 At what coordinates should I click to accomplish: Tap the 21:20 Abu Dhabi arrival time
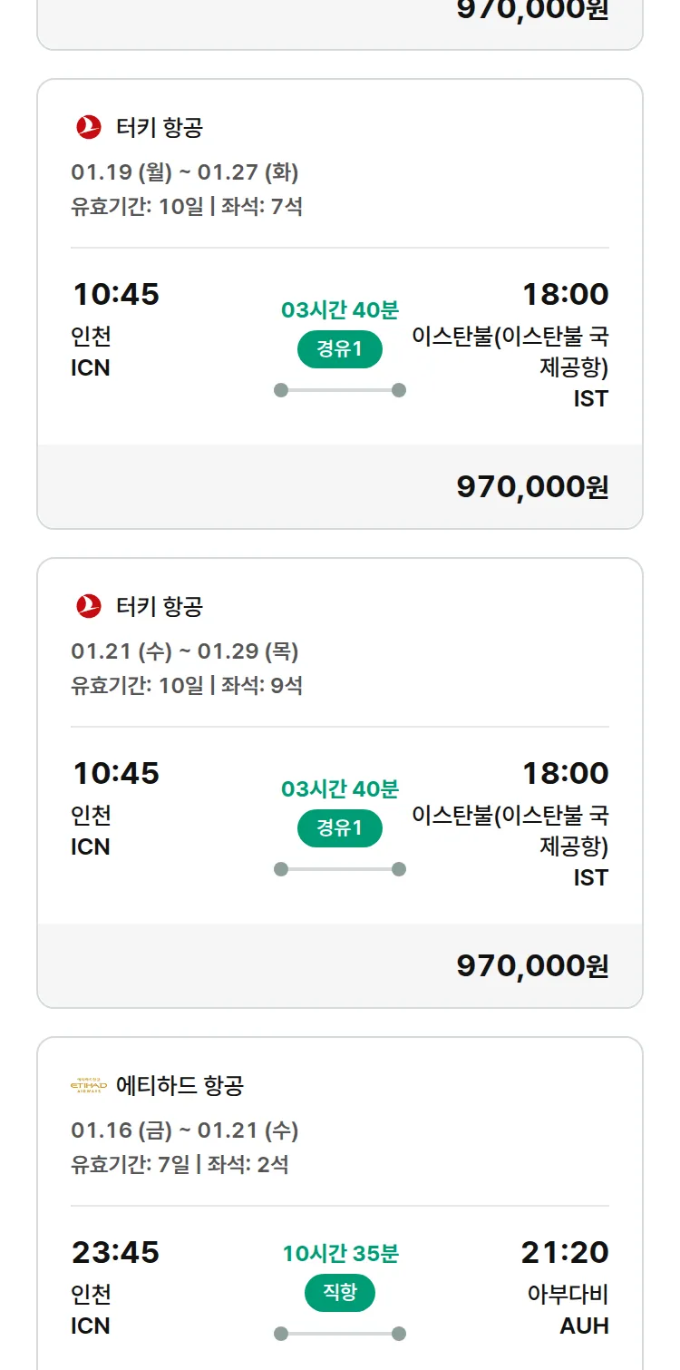(x=564, y=1252)
